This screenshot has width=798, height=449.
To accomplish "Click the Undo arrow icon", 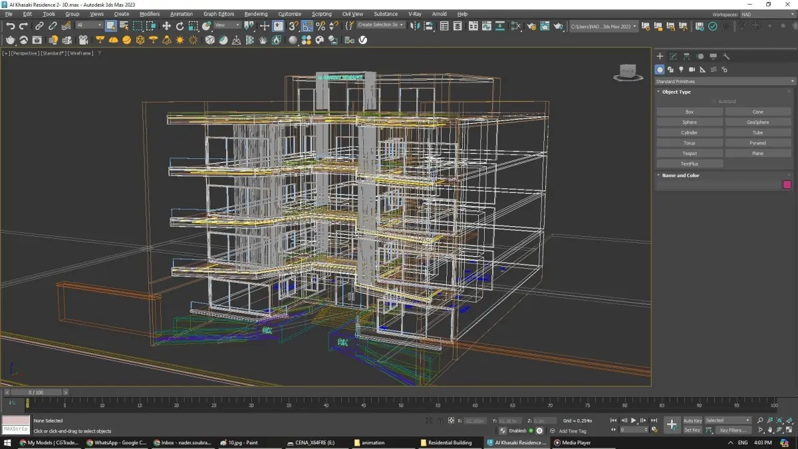I will (11, 26).
